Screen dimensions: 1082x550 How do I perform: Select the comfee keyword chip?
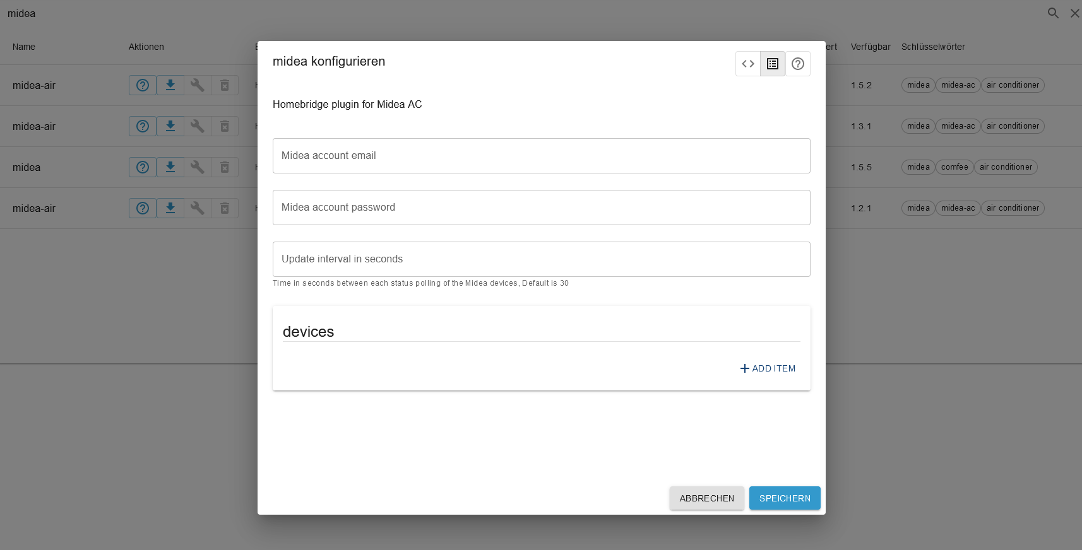click(x=954, y=167)
